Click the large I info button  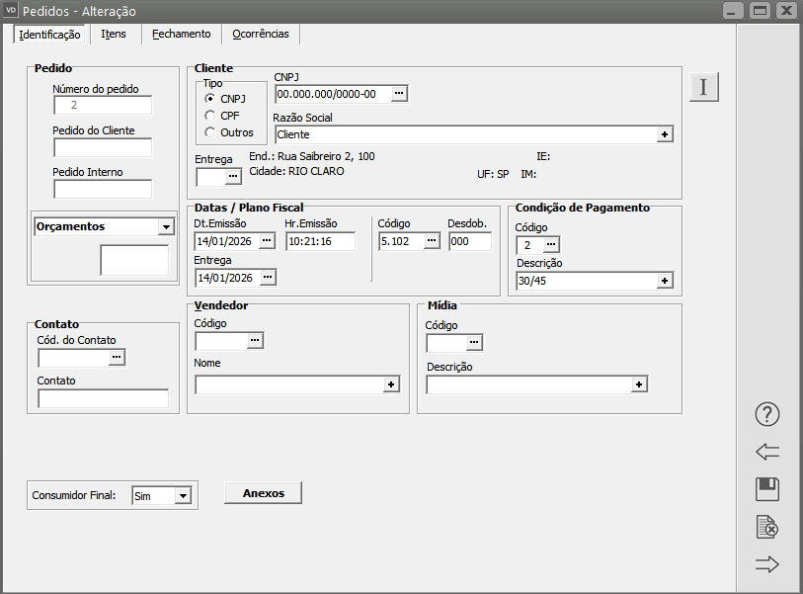(x=703, y=87)
